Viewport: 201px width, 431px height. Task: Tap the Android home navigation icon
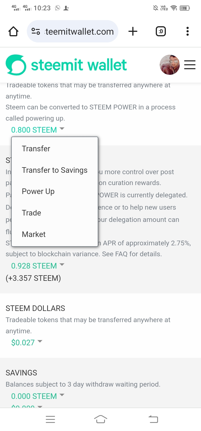(100, 419)
